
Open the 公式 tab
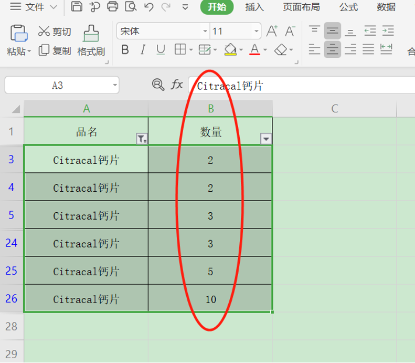tap(348, 7)
